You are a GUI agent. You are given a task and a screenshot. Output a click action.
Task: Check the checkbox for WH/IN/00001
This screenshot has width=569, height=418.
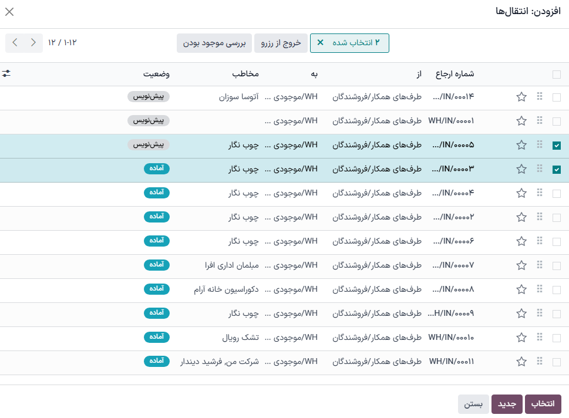(x=556, y=121)
